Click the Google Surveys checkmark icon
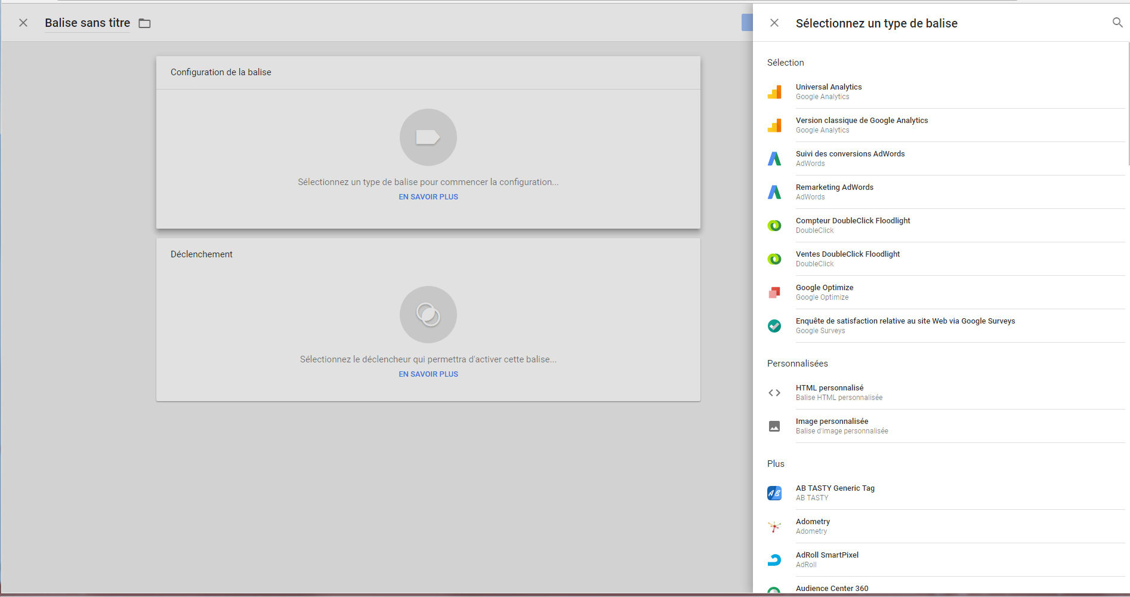The image size is (1130, 597). [774, 326]
